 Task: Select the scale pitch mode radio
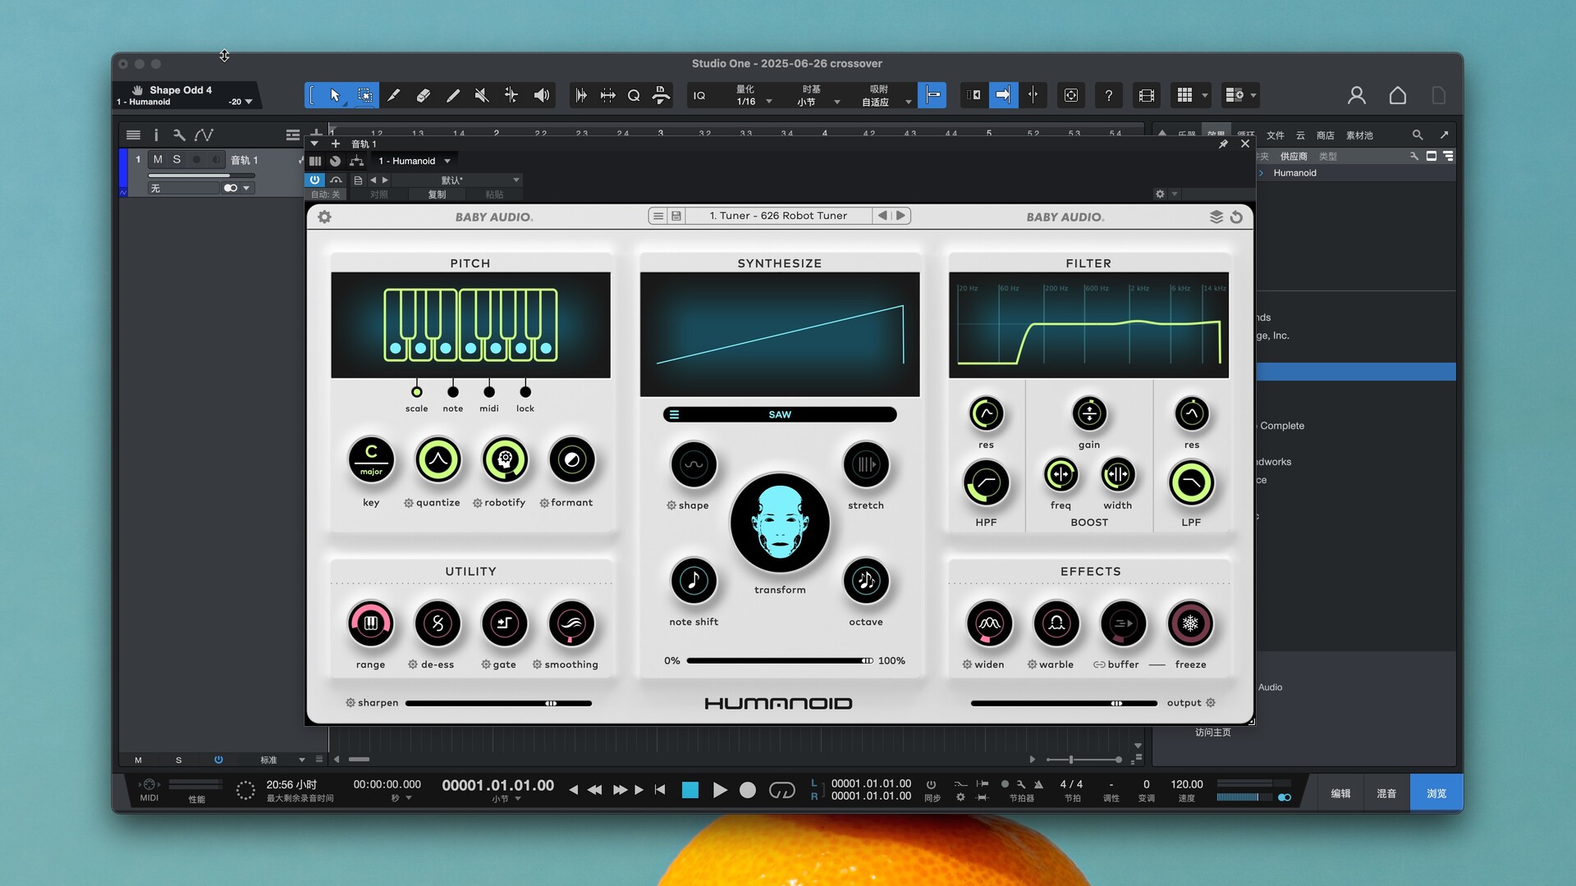[x=416, y=392]
